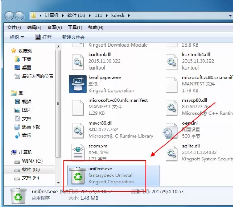This screenshot has width=233, height=207.
Task: Open the 编辑(E) menu
Action: click(34, 27)
